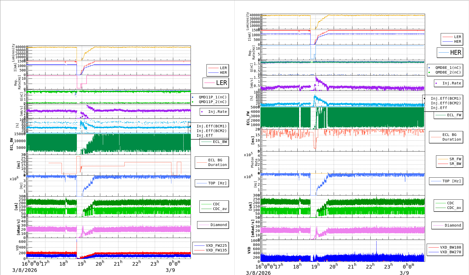Click the TOP [Hz] legend in left plot
Image resolution: width=469 pixels, height=275 pixels.
(212, 183)
